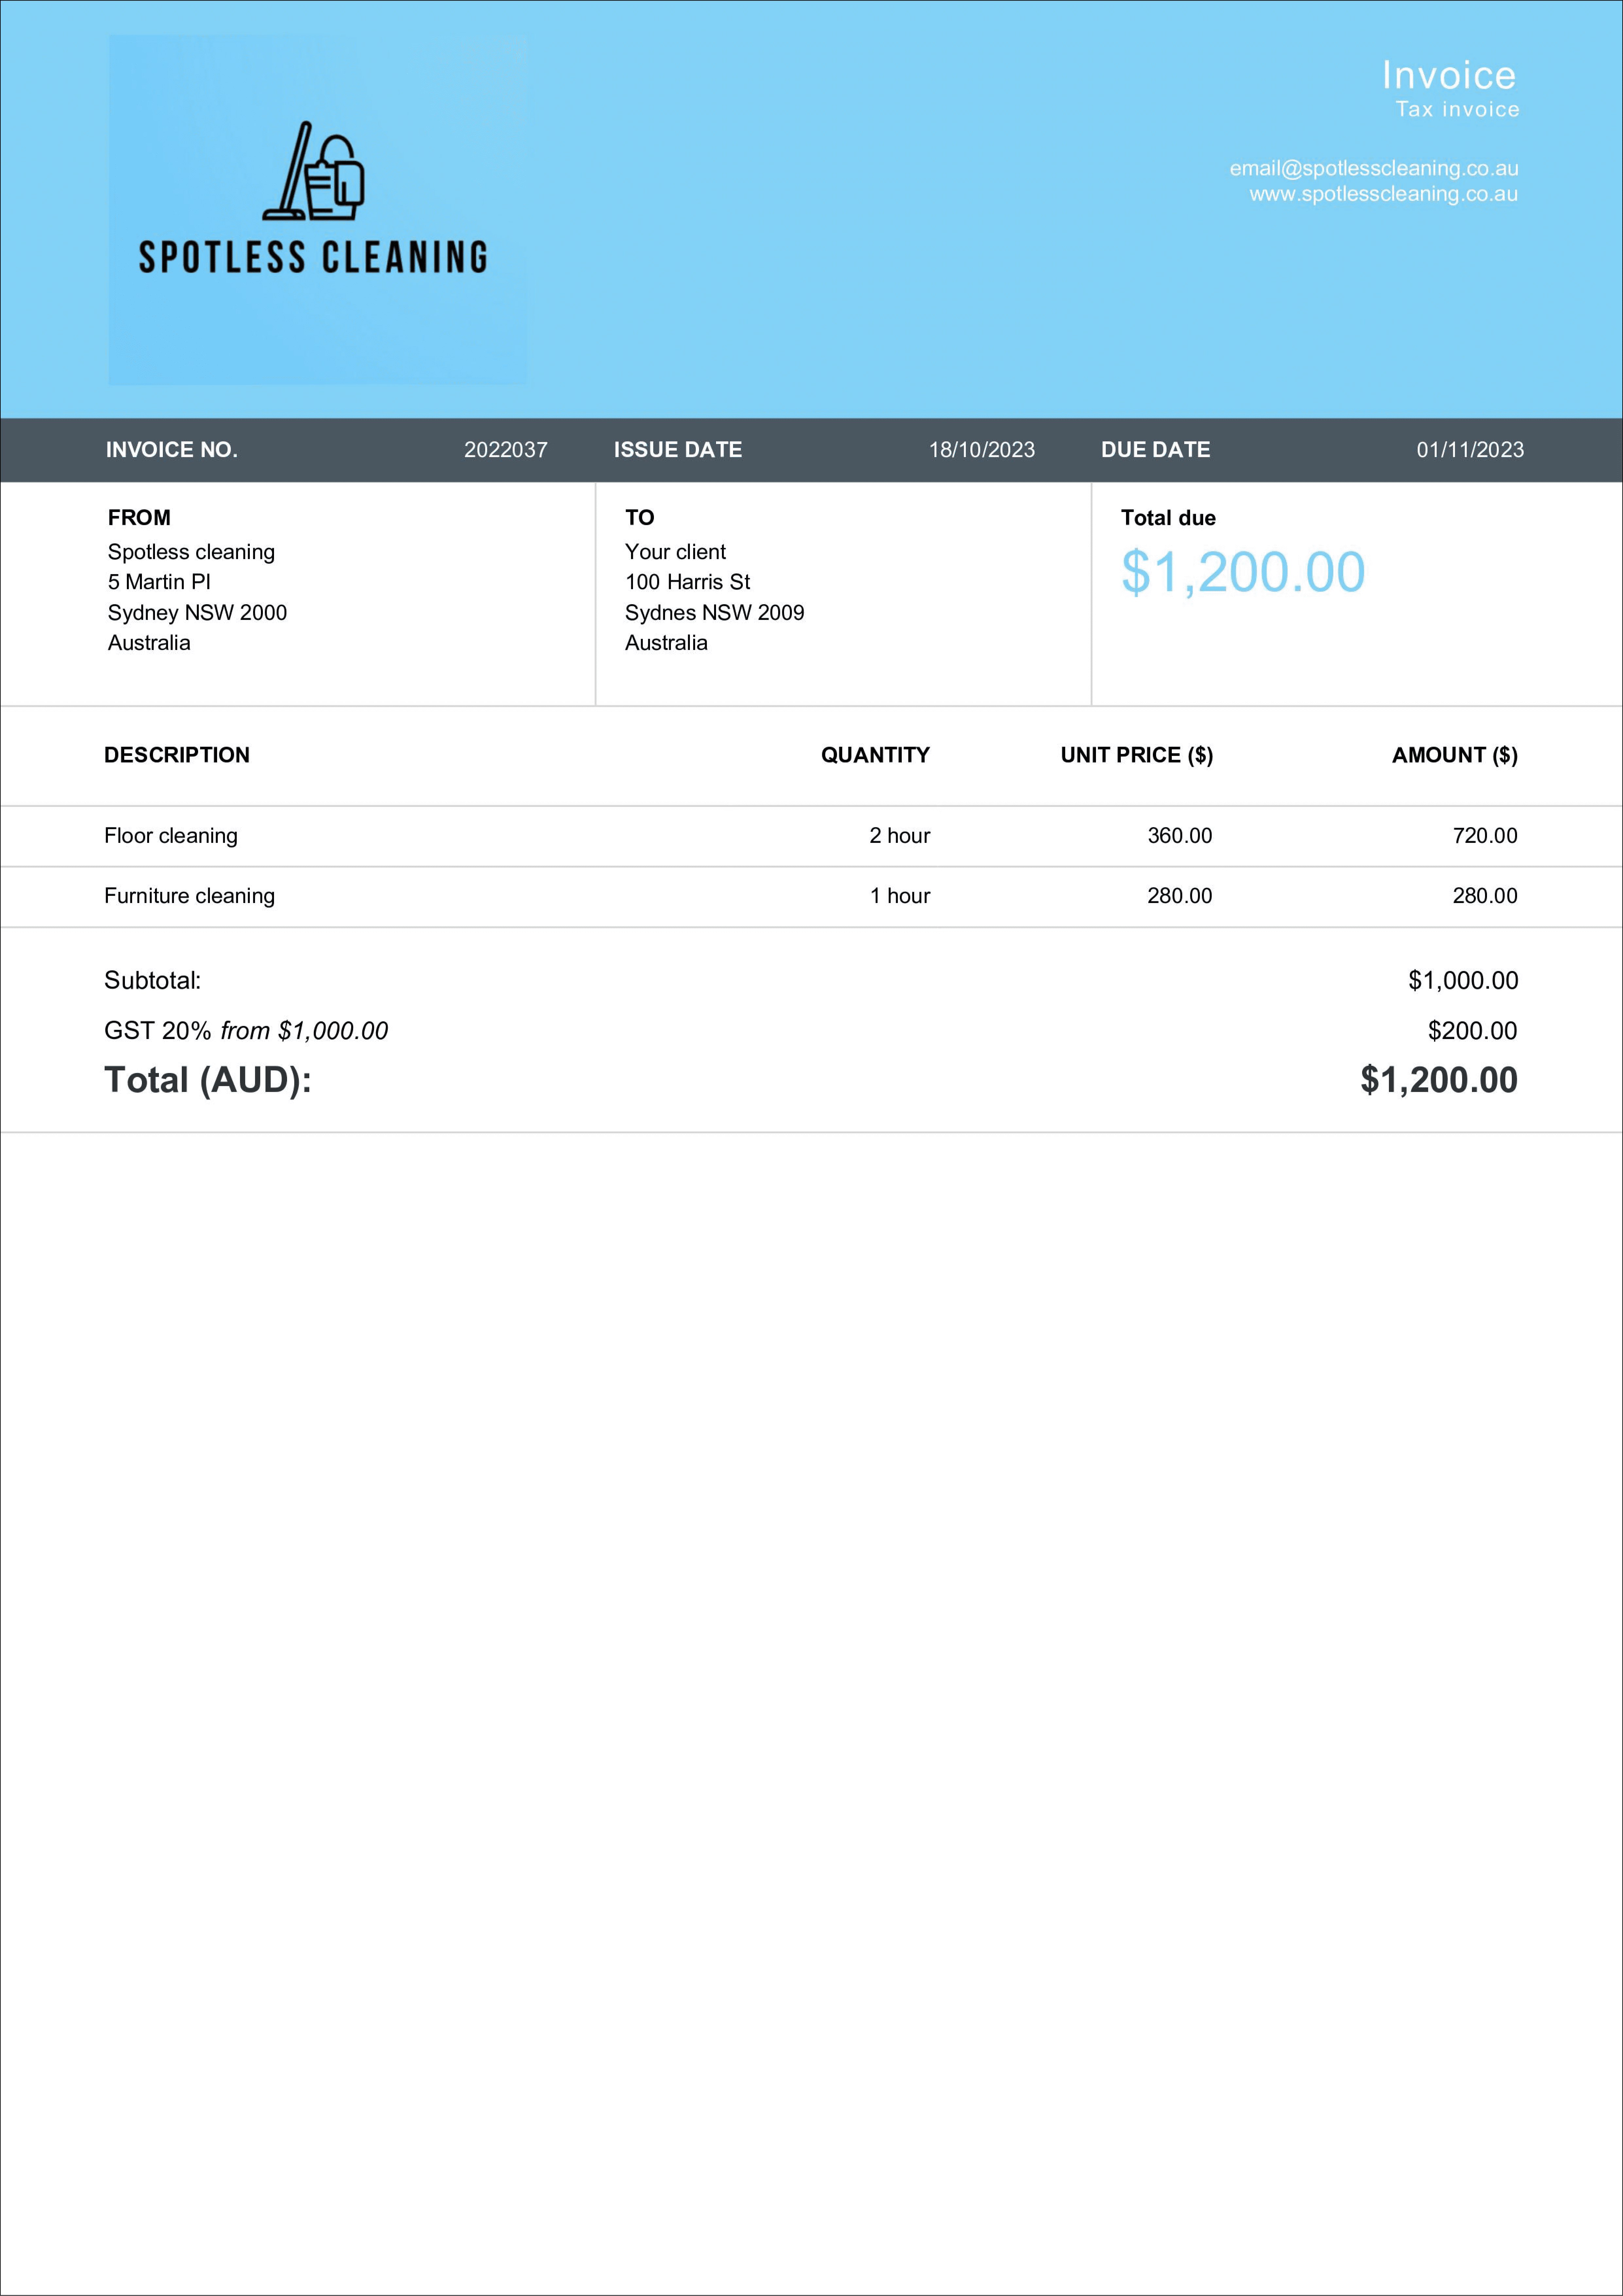Select the 'UNIT PRICE ($)' column header
Viewport: 1623px width, 2296px height.
point(1137,755)
